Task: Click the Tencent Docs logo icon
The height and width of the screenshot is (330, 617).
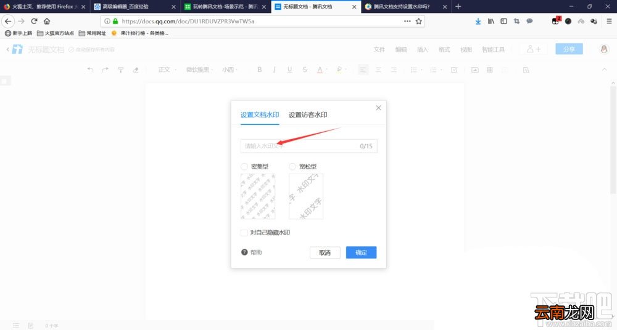Action: [17, 49]
